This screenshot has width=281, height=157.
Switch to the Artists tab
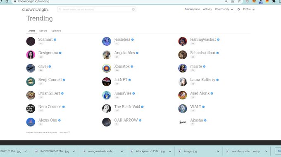pyautogui.click(x=32, y=31)
